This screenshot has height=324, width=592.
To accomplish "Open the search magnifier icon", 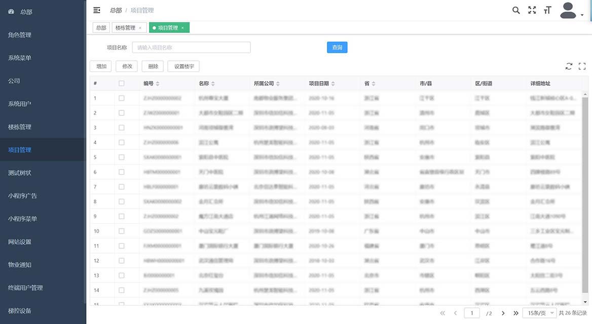I will click(516, 10).
